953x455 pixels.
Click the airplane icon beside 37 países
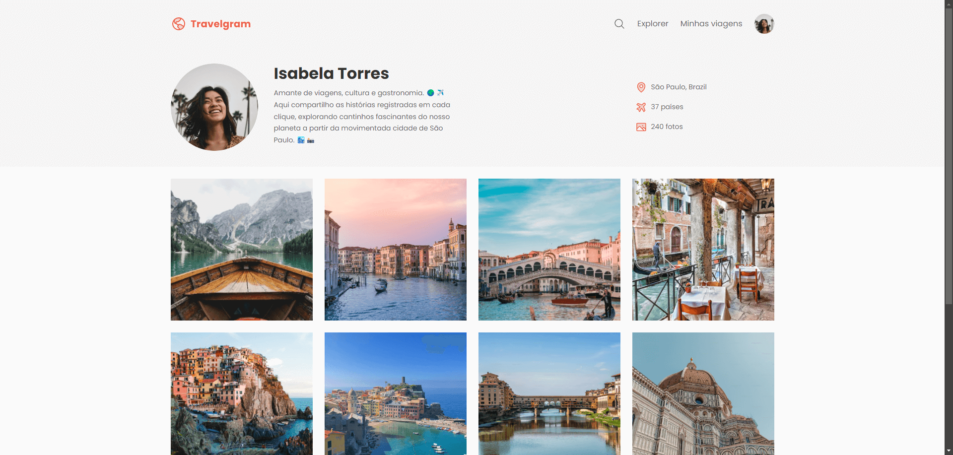[641, 107]
